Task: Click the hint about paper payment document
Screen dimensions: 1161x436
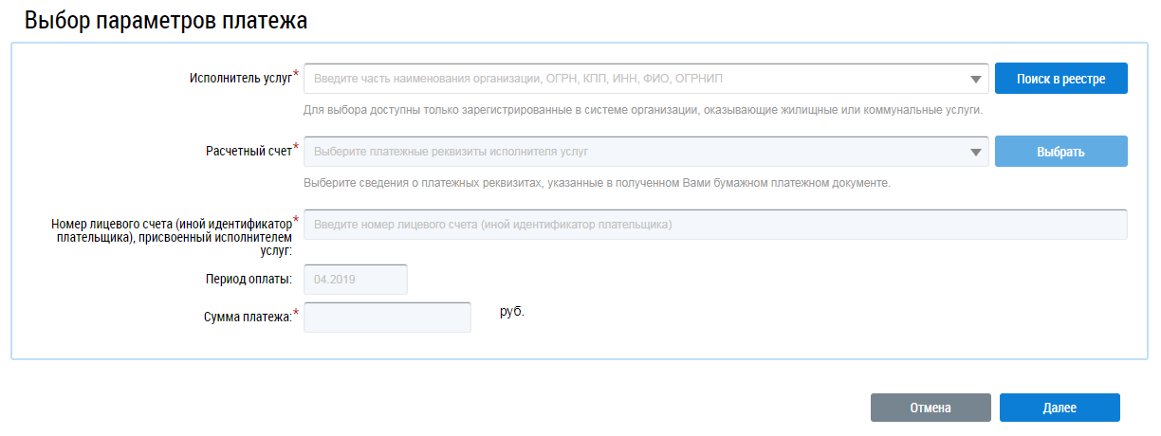Action: point(597,183)
